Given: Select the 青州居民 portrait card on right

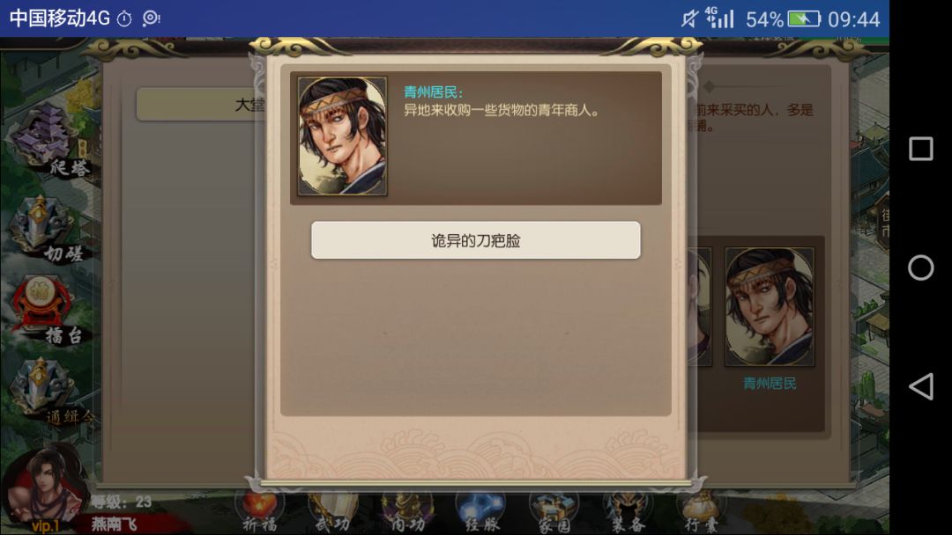Looking at the screenshot, I should (x=770, y=306).
